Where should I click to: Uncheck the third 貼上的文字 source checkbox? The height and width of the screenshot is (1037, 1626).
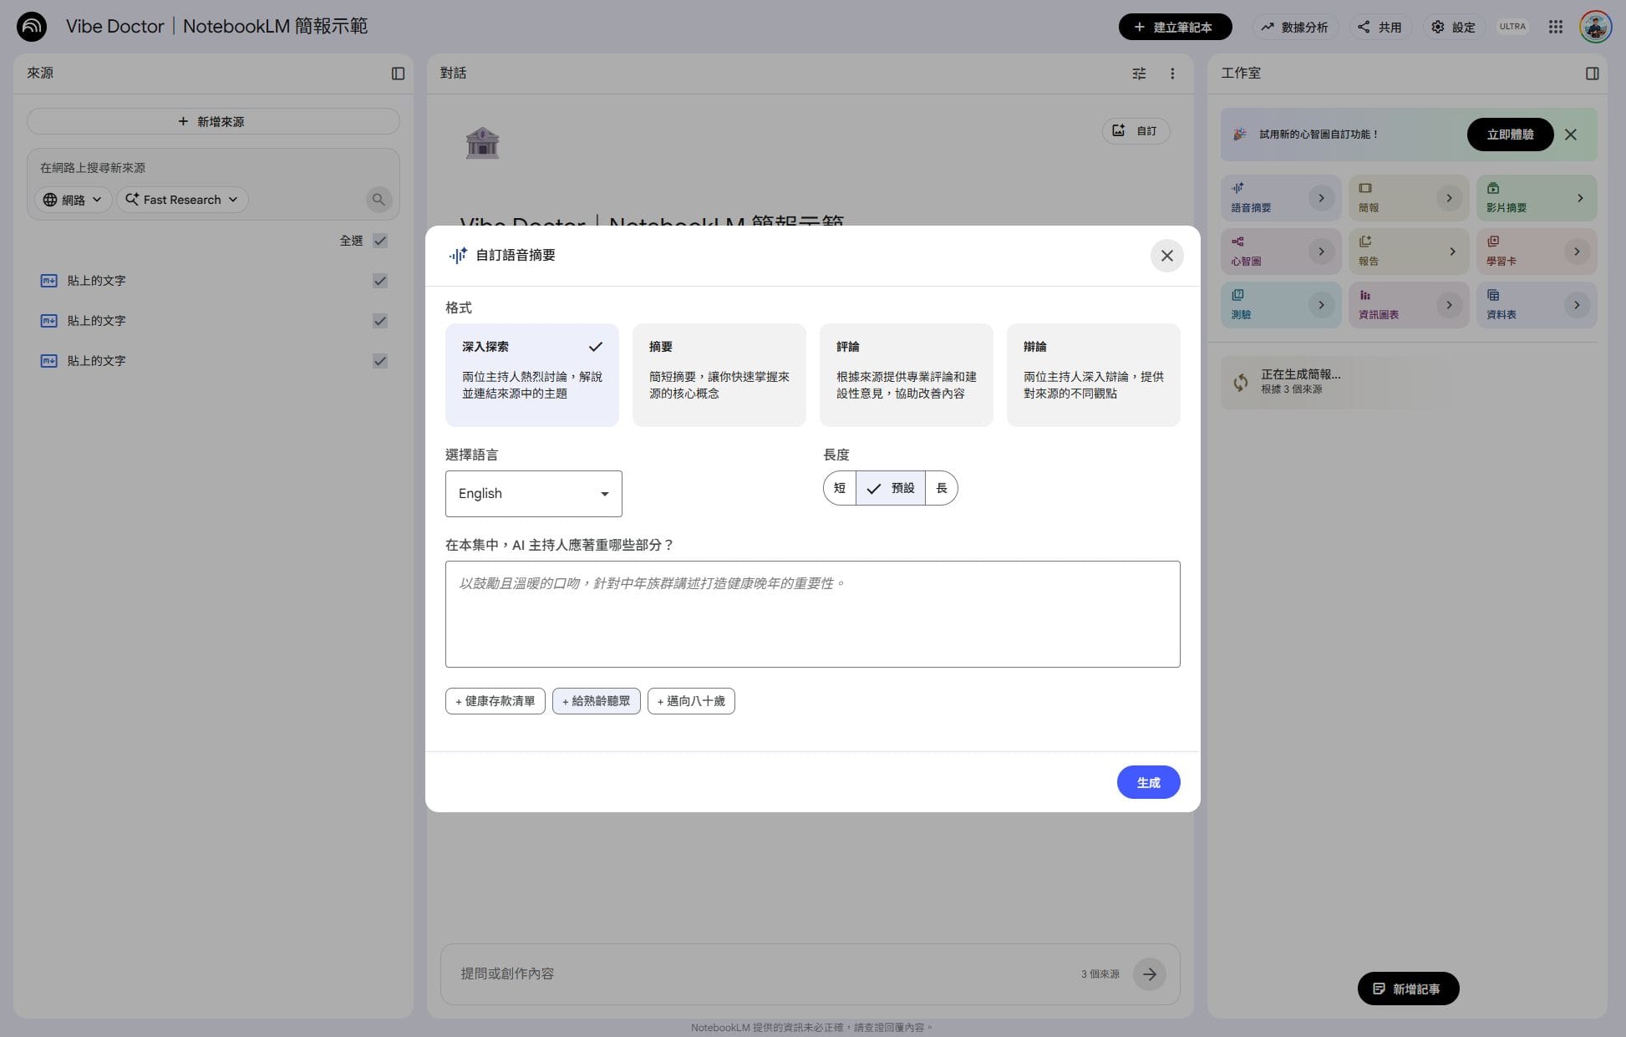(380, 361)
